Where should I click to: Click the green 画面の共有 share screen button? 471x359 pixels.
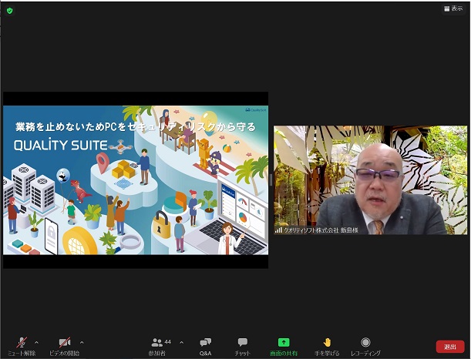[284, 347]
